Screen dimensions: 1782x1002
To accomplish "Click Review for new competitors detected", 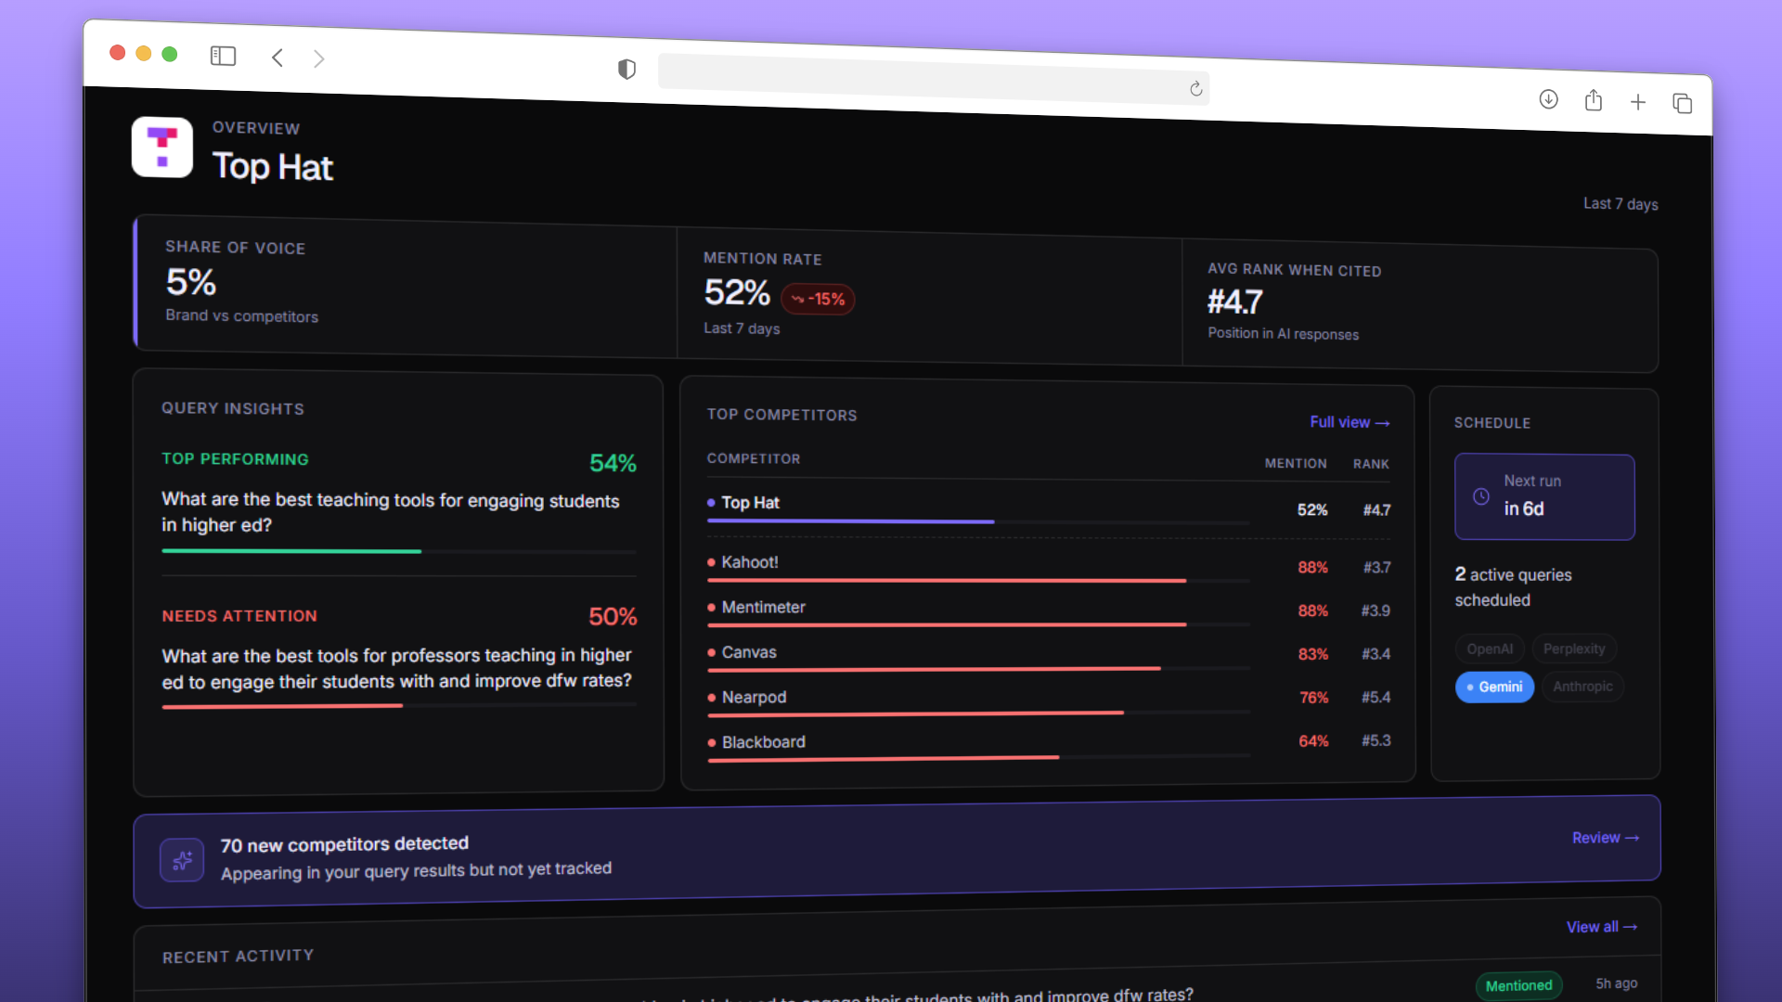I will click(1605, 838).
